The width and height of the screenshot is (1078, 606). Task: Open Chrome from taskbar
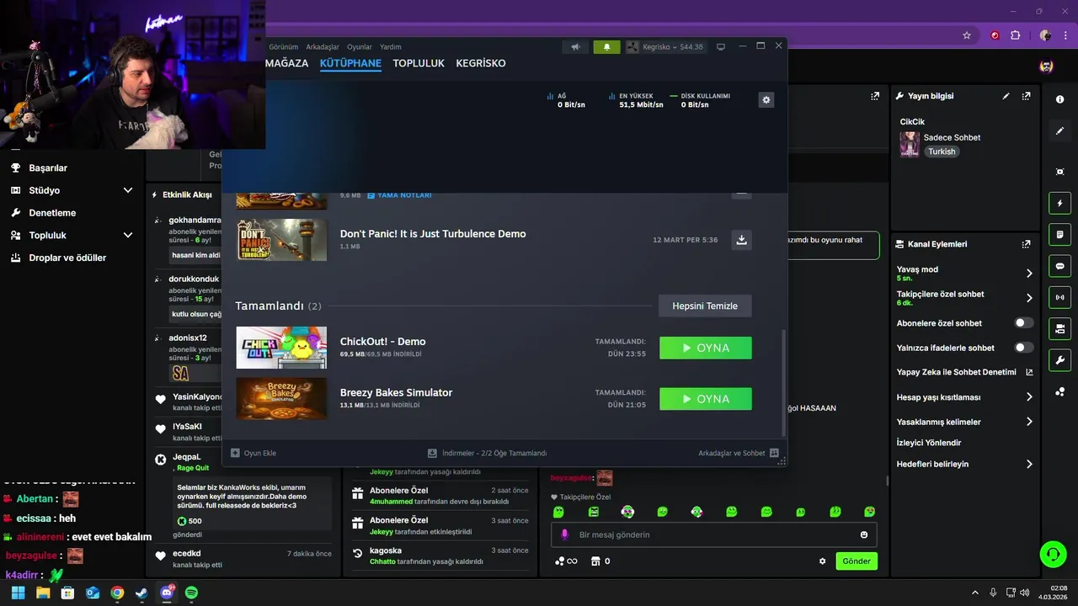[117, 593]
